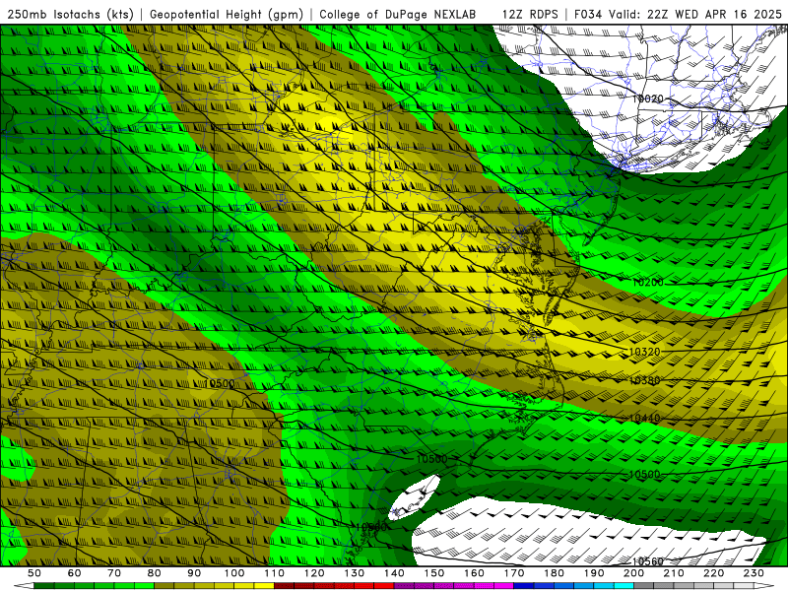Click the 10440 height contour label
Screen dimensions: 788x591
[x=644, y=418]
